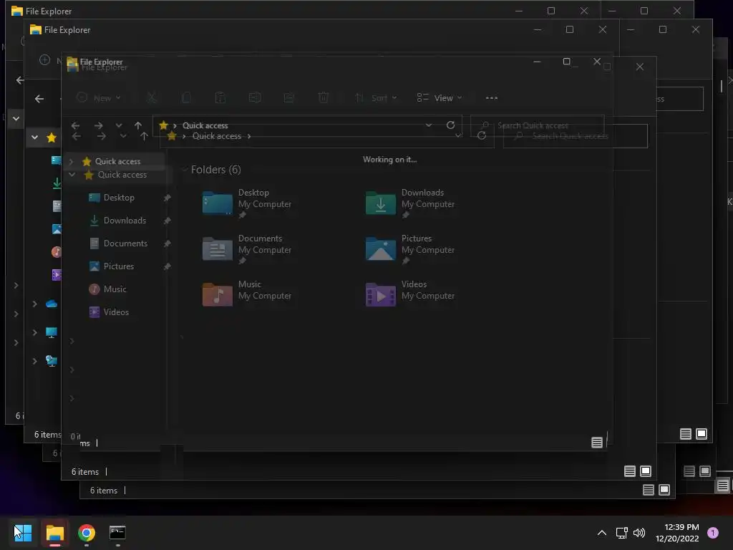Select Pictures in the navigation sidebar
Screen dimensions: 733x550
click(119, 266)
